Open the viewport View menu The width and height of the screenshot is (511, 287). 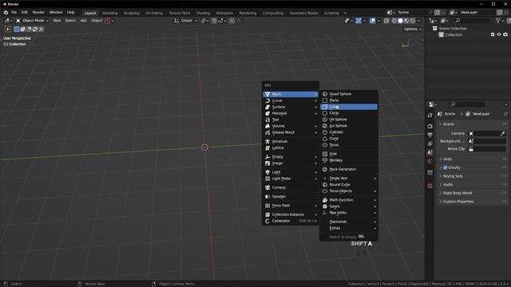[x=57, y=21]
